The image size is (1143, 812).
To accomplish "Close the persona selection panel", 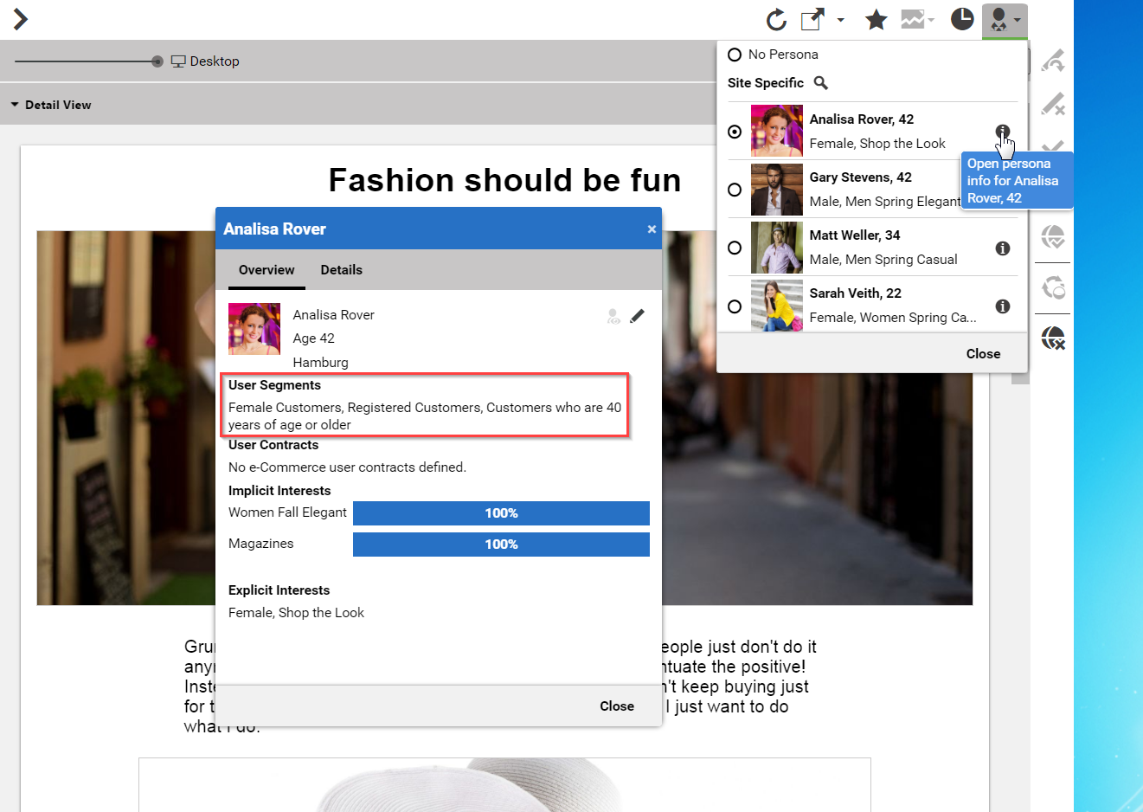I will [x=983, y=353].
